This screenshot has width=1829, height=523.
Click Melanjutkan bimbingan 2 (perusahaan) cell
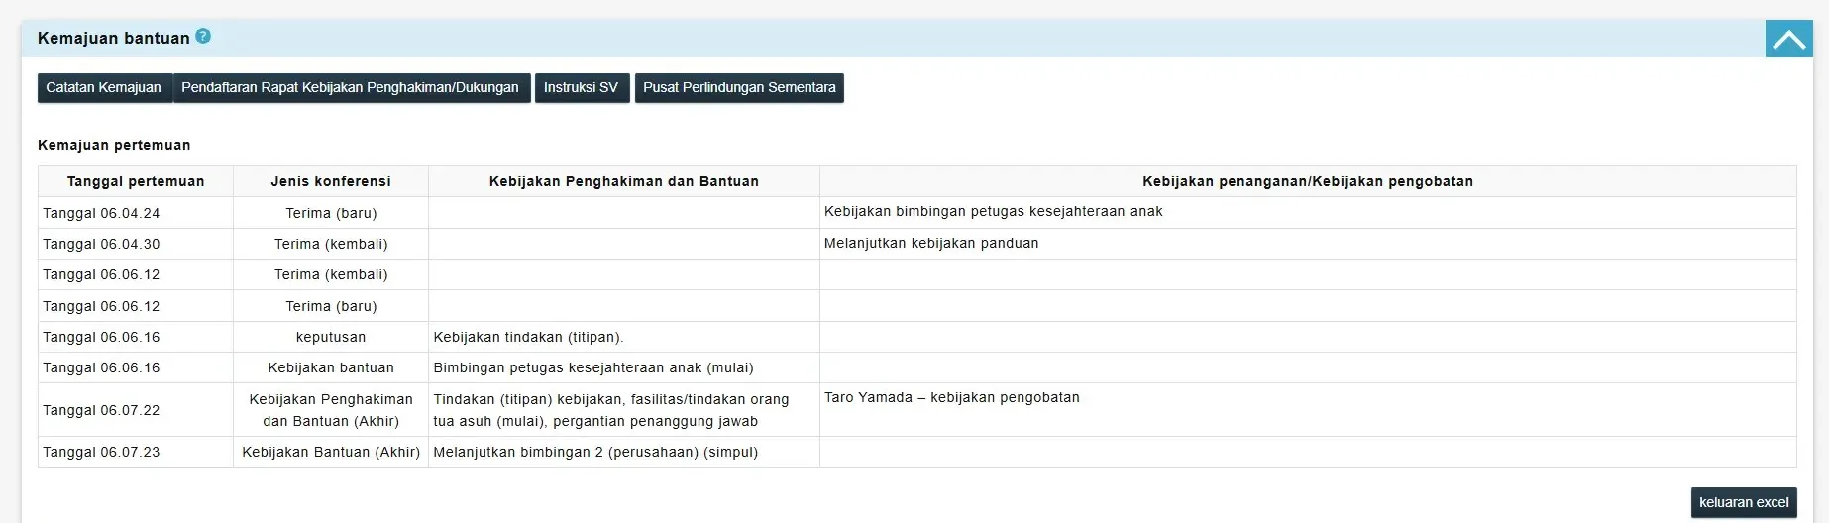[624, 452]
